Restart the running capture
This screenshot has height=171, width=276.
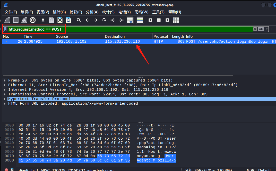pyautogui.click(x=24, y=20)
